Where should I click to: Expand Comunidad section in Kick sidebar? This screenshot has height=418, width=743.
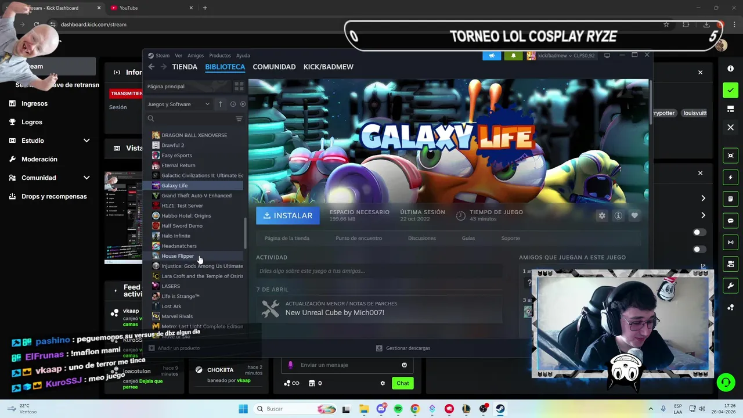[86, 178]
